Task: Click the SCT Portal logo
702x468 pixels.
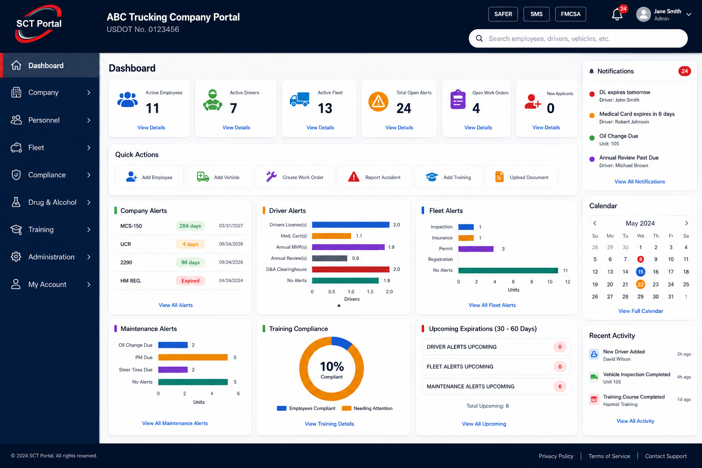Action: (x=39, y=24)
